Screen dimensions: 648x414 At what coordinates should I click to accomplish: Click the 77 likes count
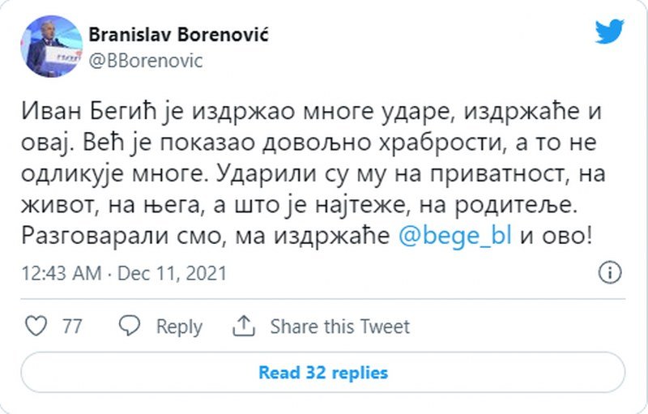coord(72,327)
